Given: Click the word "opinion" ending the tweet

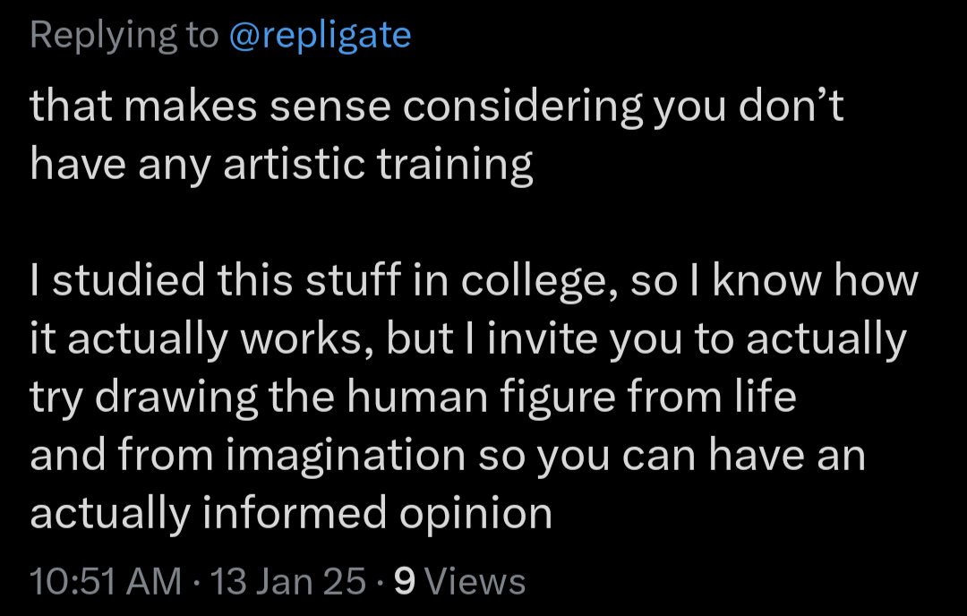Looking at the screenshot, I should (475, 514).
